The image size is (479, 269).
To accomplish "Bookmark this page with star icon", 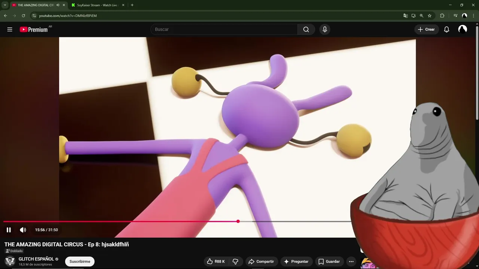I will (430, 16).
